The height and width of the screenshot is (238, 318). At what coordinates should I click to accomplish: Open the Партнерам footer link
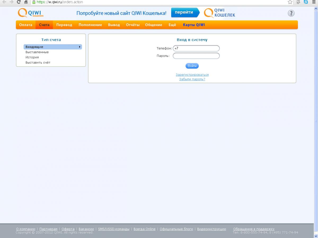48,229
